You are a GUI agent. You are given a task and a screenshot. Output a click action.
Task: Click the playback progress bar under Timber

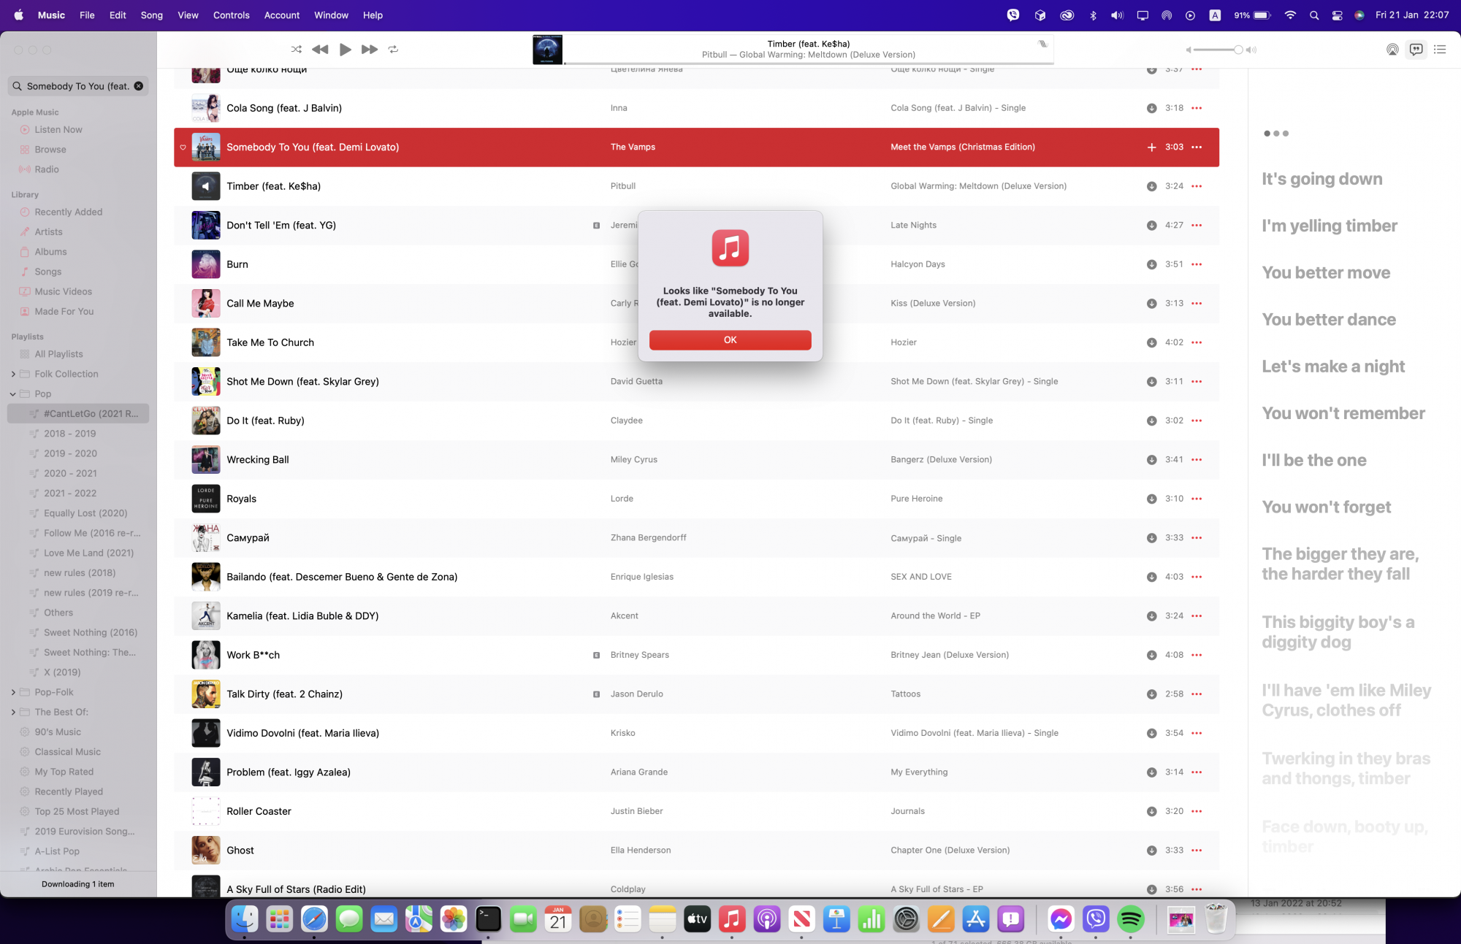tap(809, 64)
